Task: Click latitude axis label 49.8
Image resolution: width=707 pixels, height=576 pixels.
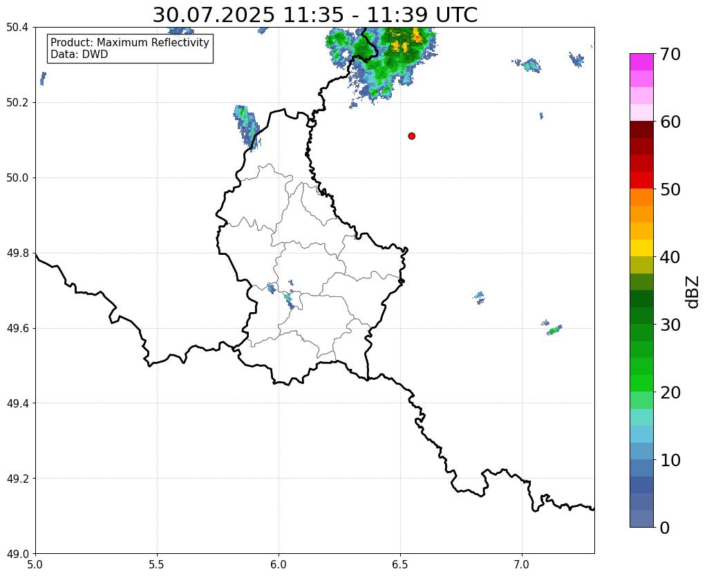Action: point(17,253)
